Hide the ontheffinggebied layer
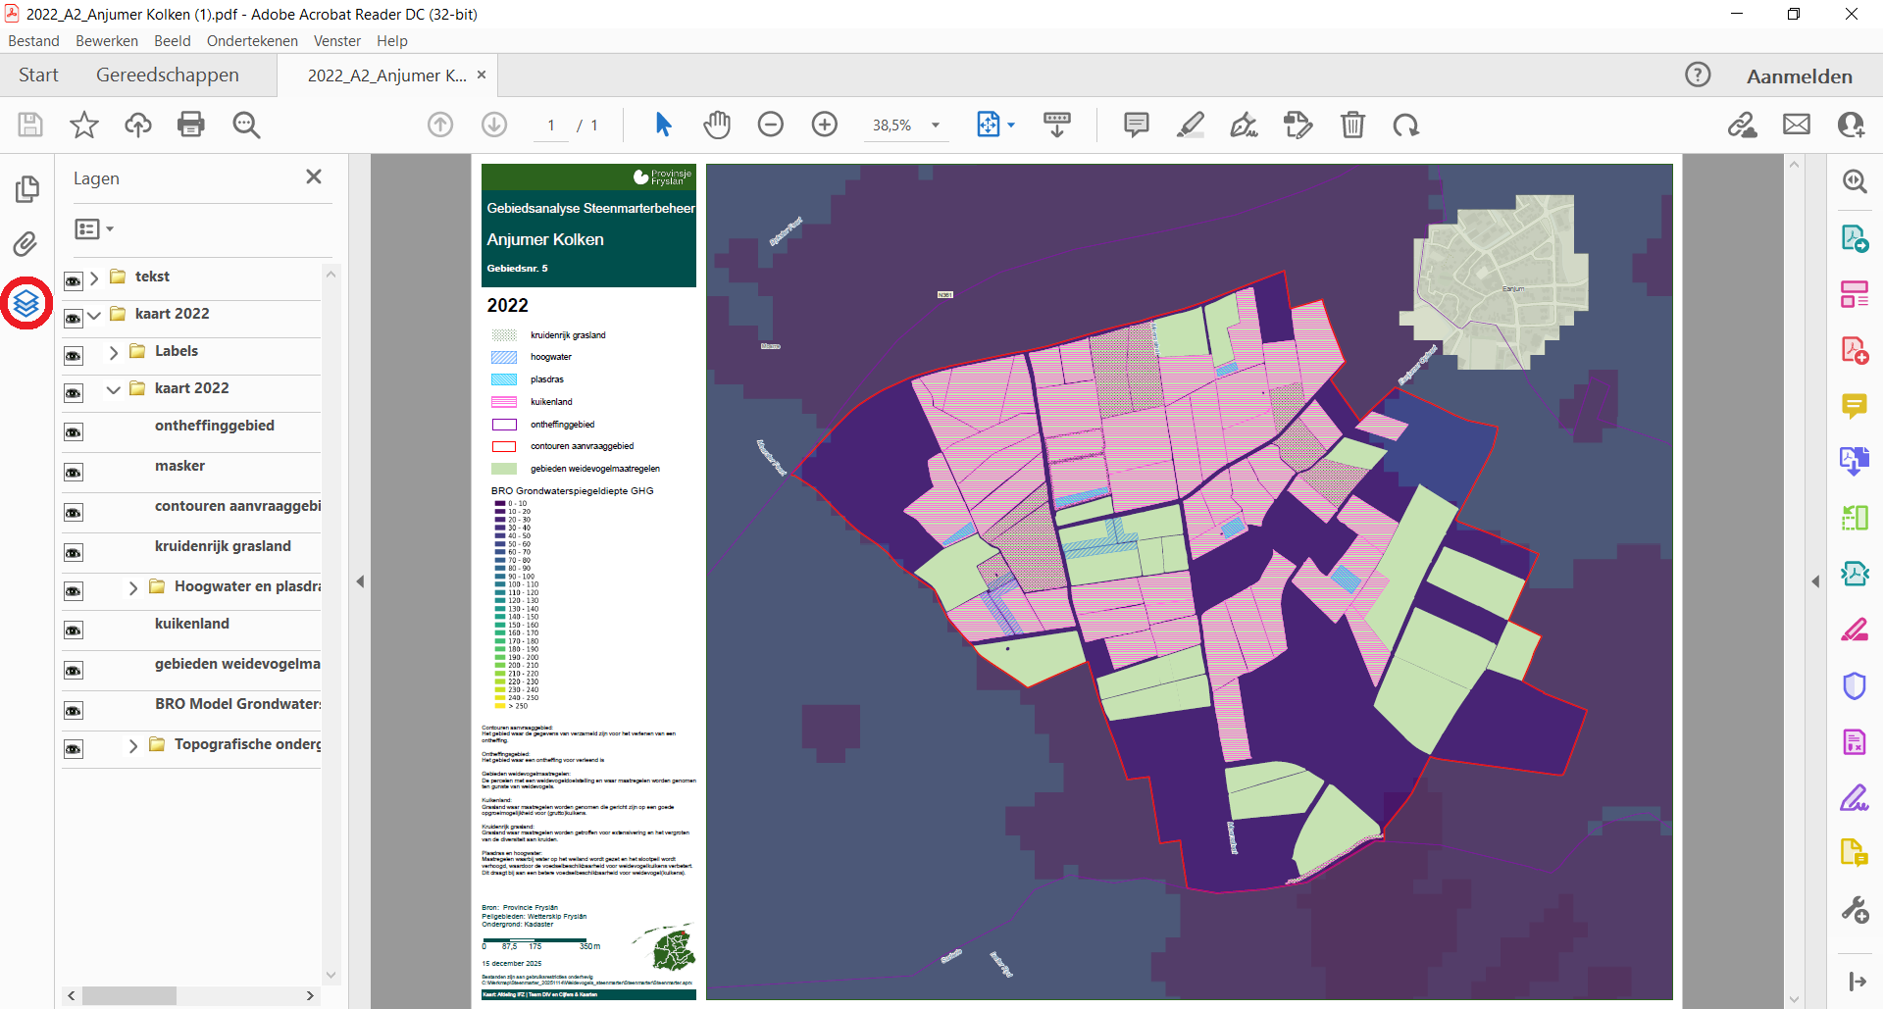Screen dimensions: 1883x1009 pos(74,432)
